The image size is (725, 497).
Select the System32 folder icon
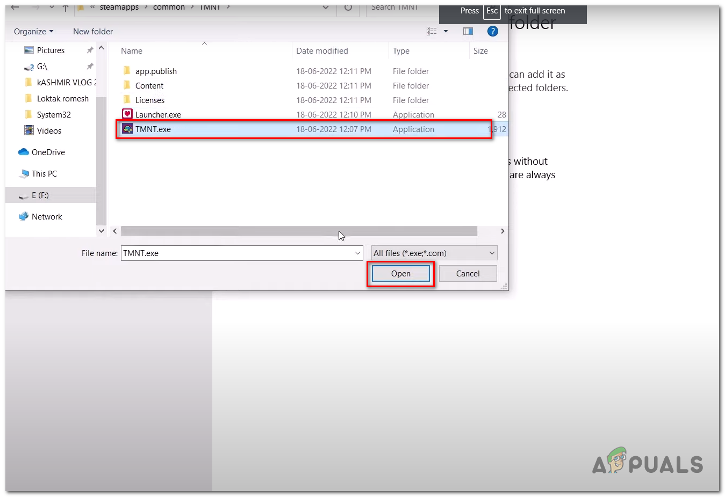point(28,114)
